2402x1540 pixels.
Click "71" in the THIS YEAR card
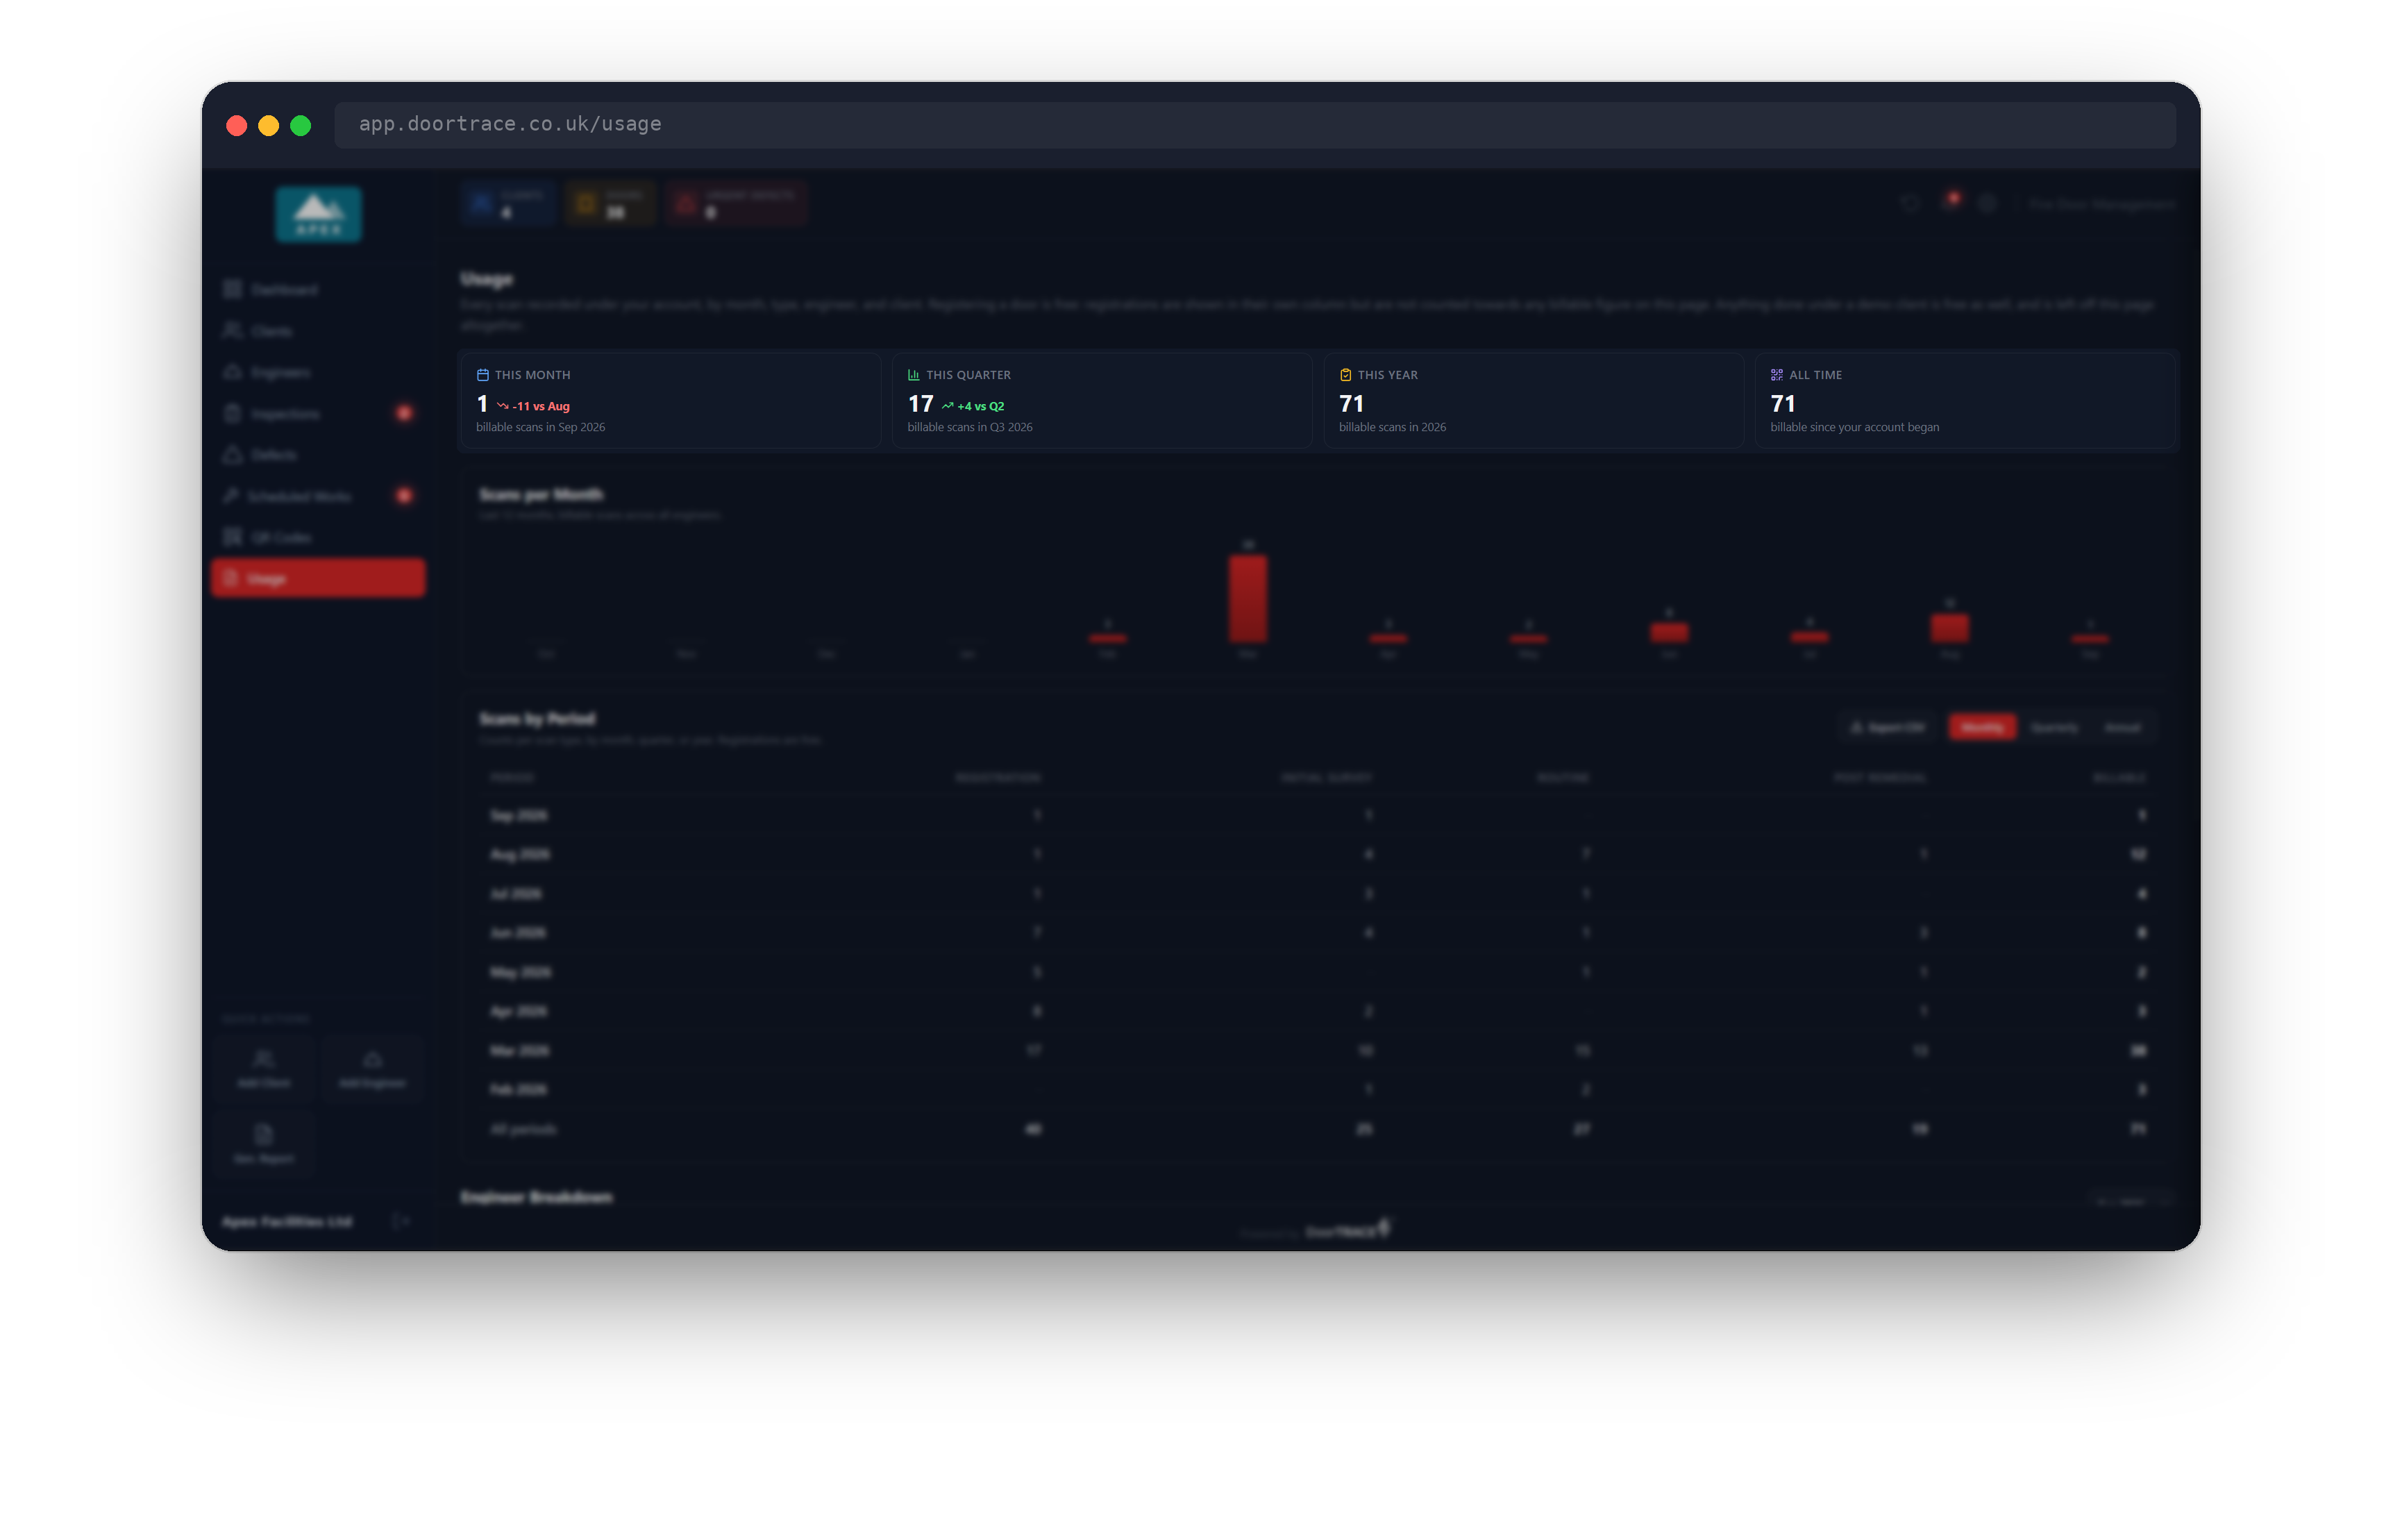[1352, 404]
